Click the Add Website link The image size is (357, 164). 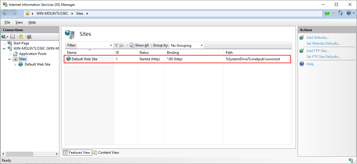(x=317, y=38)
